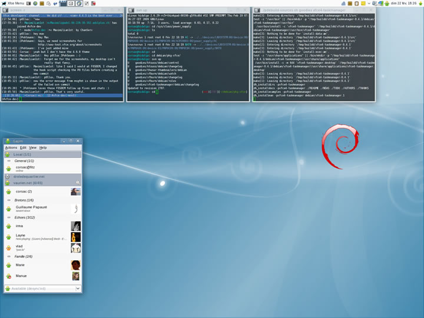Click Manue's busy status icon

point(8,276)
